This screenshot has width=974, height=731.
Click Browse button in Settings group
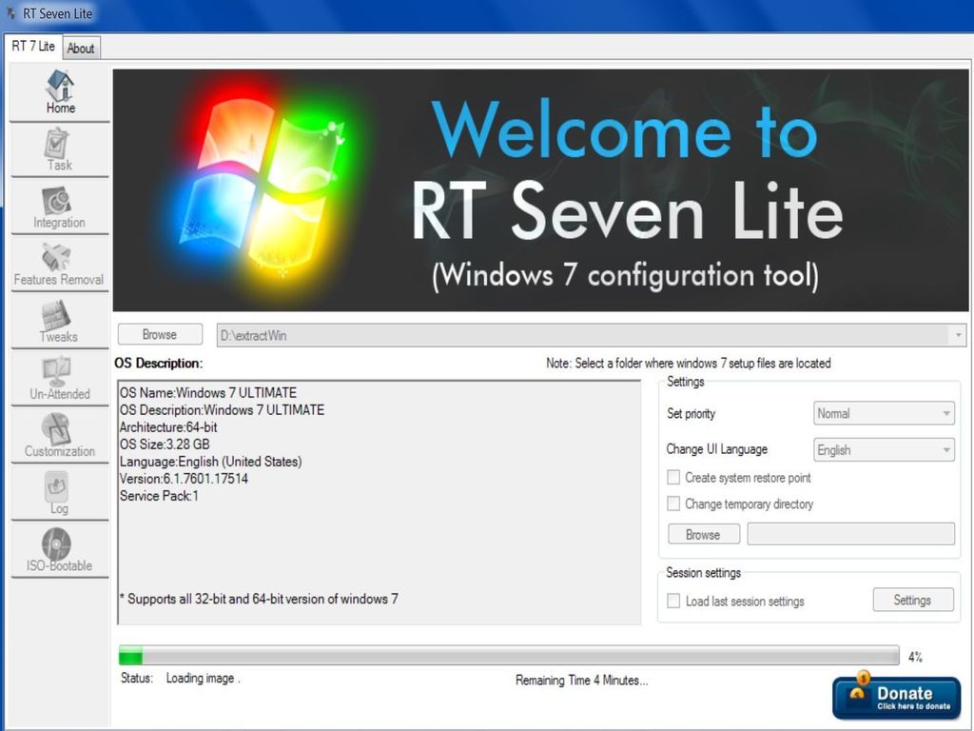[703, 535]
